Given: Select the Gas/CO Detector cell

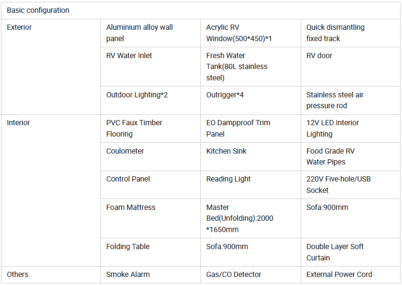Looking at the screenshot, I should (x=250, y=275).
